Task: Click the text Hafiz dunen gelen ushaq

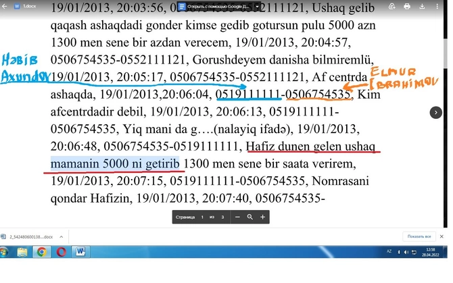Action: [x=310, y=147]
